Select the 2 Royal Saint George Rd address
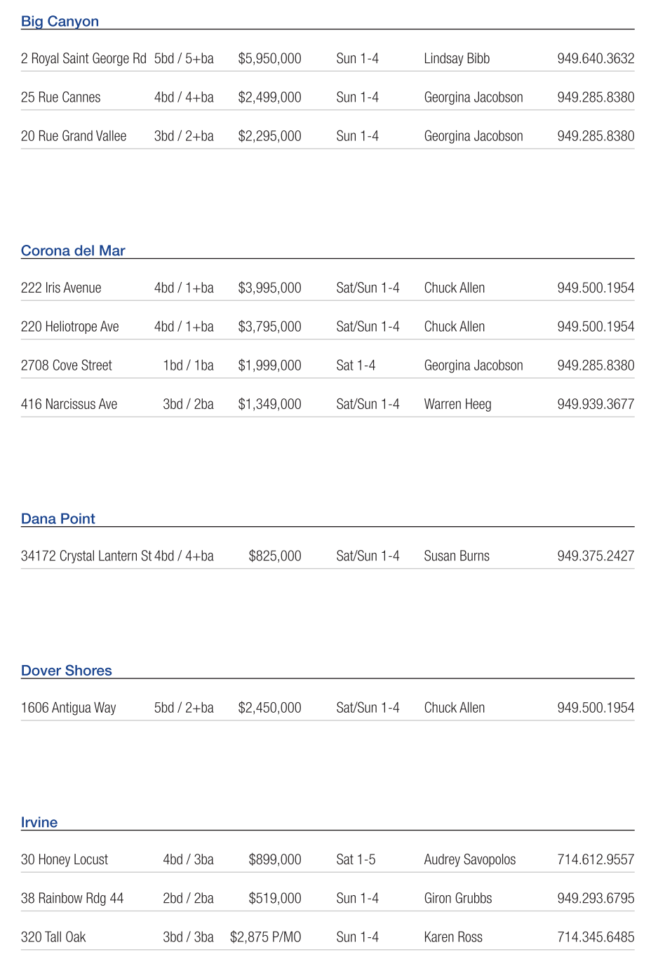This screenshot has height=973, width=658. 83,59
